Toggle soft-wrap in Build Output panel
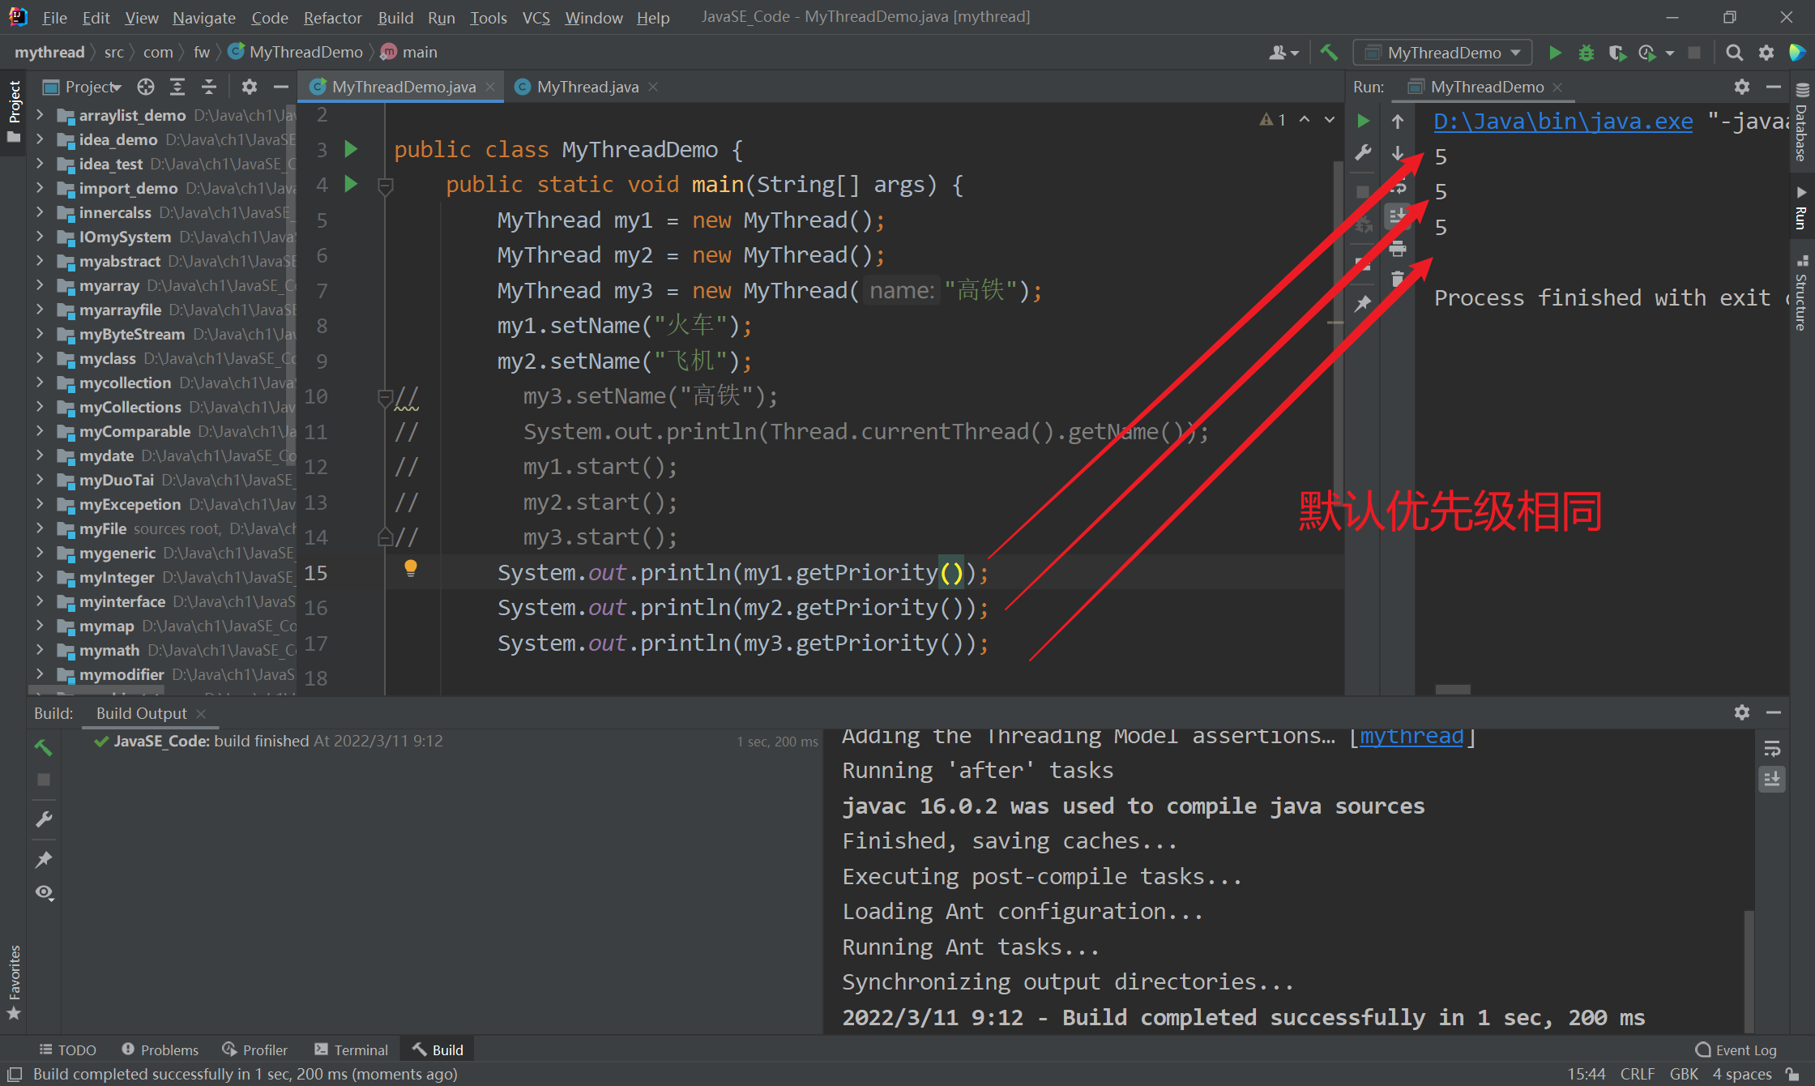 click(1772, 749)
